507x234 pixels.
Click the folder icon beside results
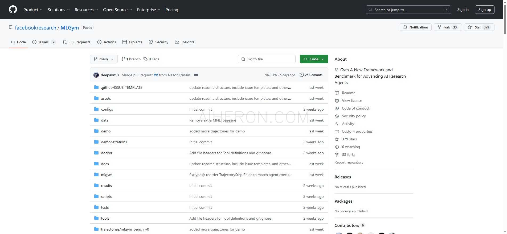point(96,186)
